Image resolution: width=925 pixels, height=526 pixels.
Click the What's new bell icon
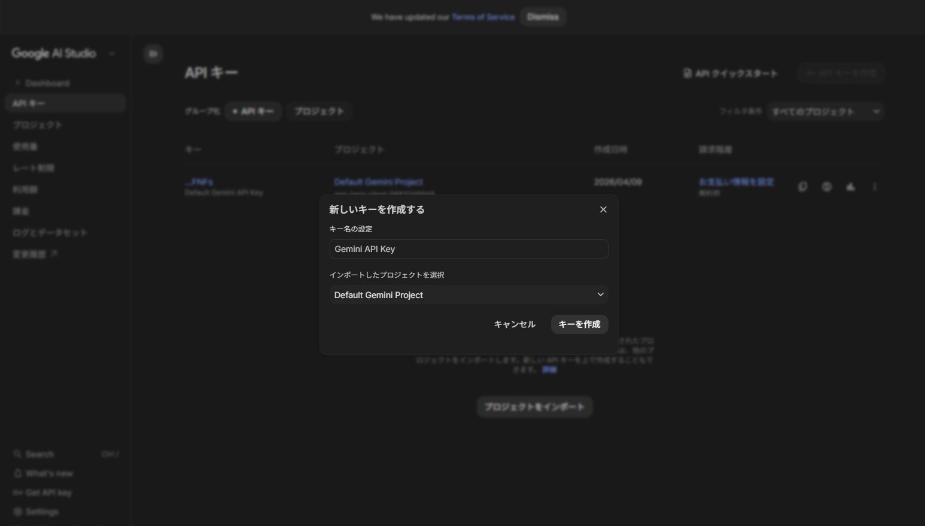[18, 473]
